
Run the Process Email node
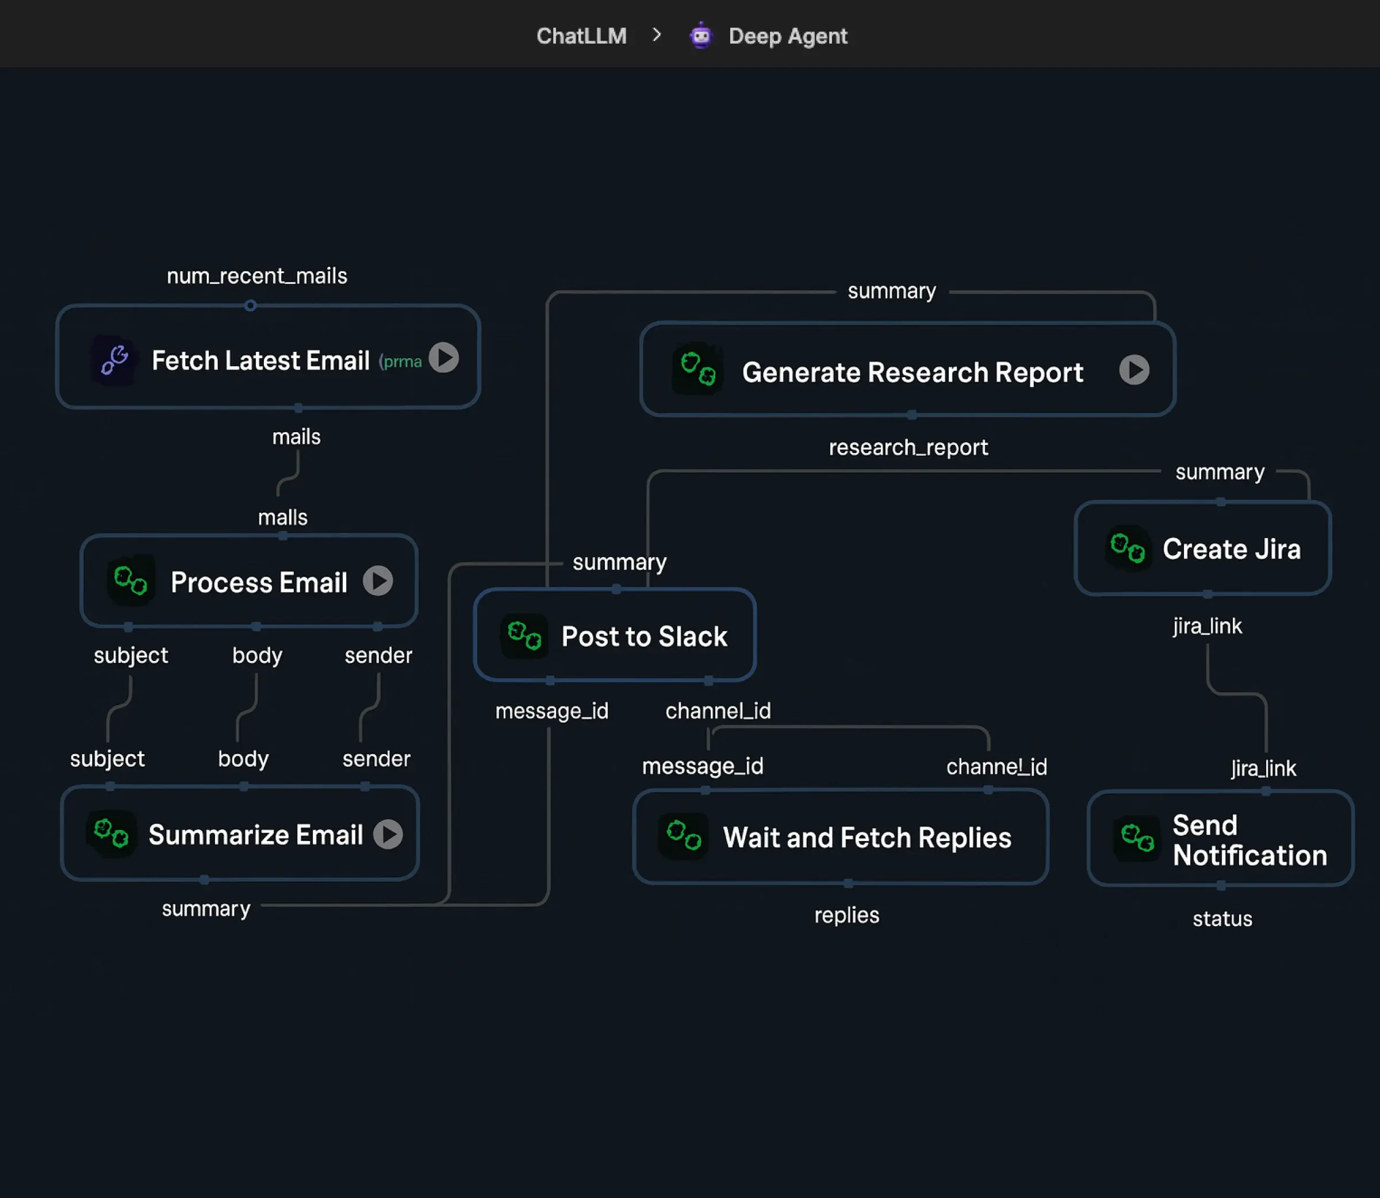pos(378,580)
